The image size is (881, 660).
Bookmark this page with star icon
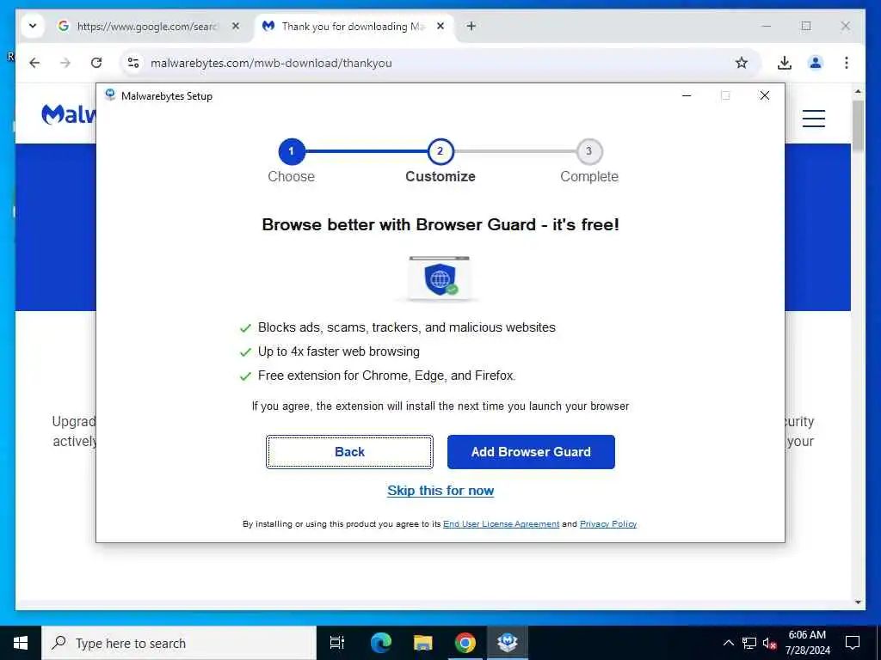[x=742, y=63]
